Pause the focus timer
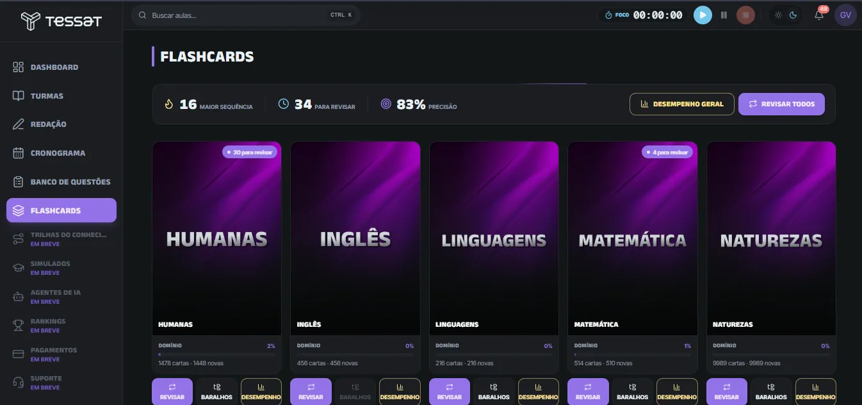 [724, 15]
